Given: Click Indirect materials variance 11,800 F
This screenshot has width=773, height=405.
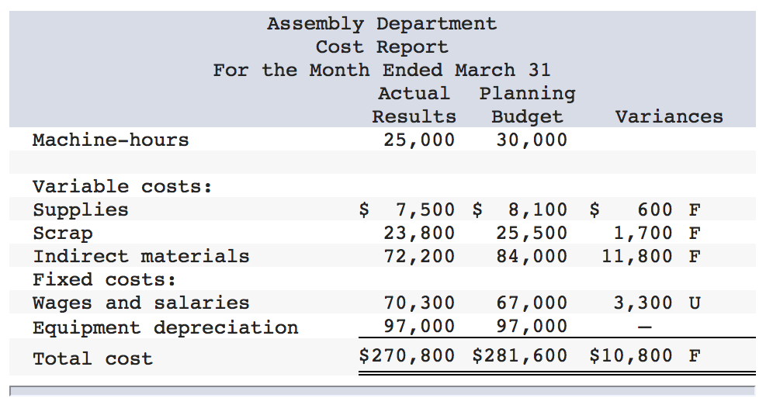Looking at the screenshot, I should 651,256.
